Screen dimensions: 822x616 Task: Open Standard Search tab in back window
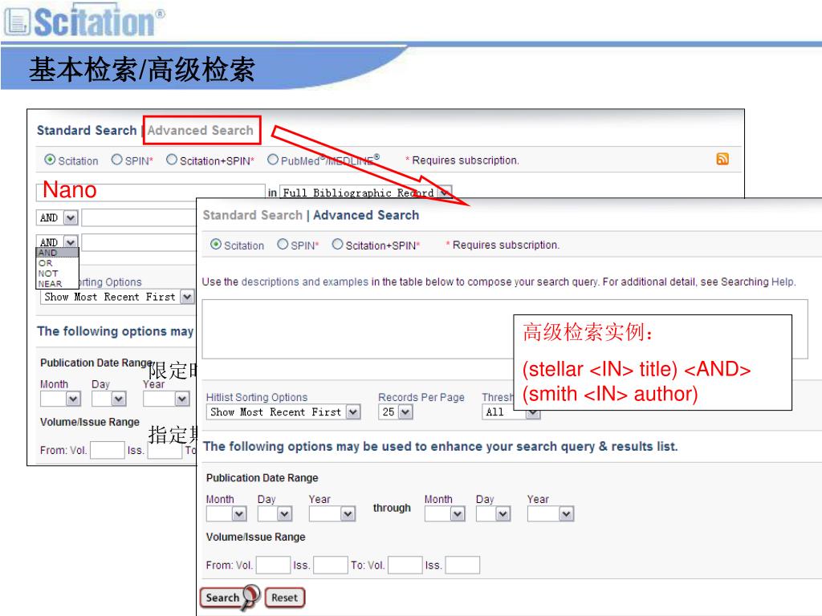pos(87,131)
